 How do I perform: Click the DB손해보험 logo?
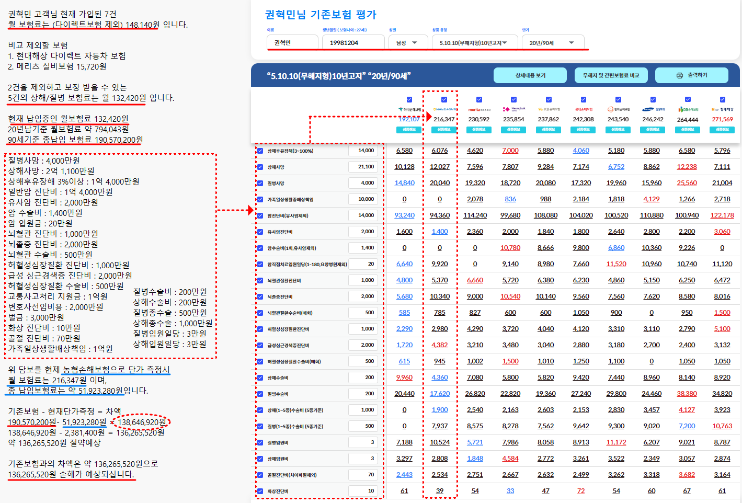pyautogui.click(x=688, y=110)
